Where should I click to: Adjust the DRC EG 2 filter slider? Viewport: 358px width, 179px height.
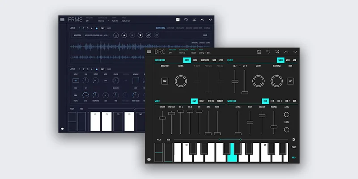[234, 81]
